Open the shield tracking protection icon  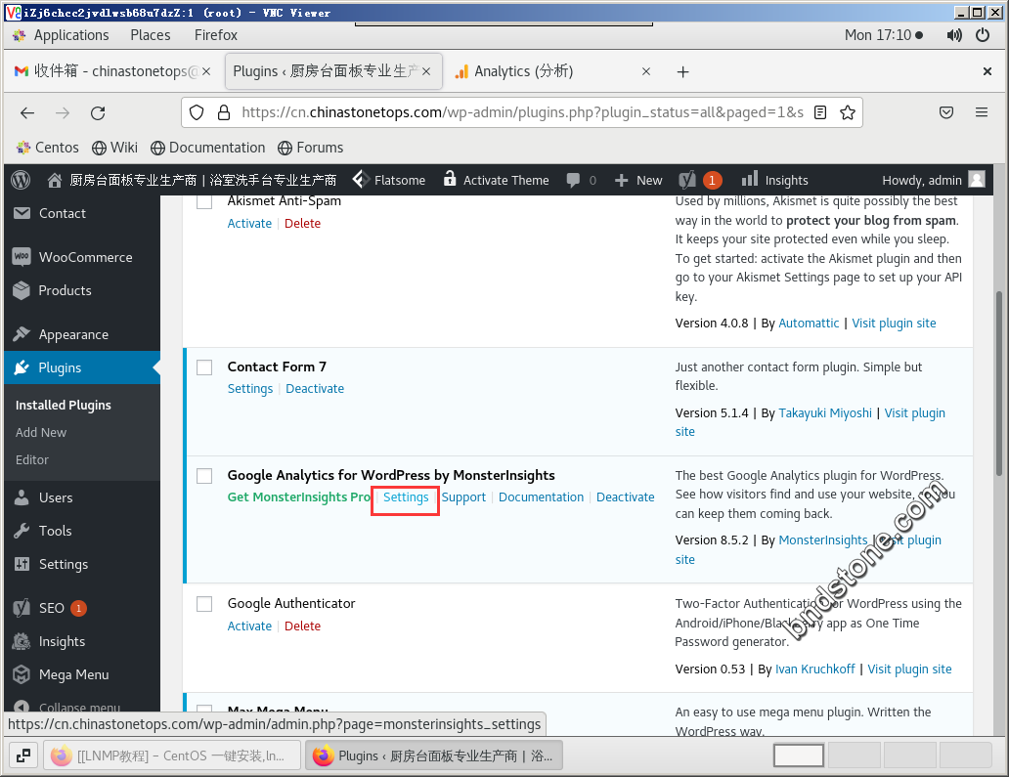197,112
